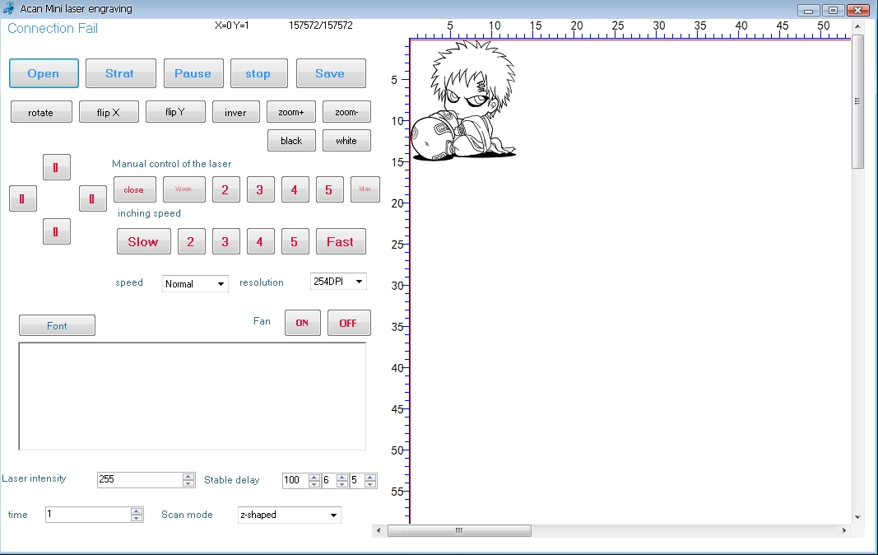Screen dimensions: 878x555
Task: Enlarge image using zoom+
Action: point(291,111)
